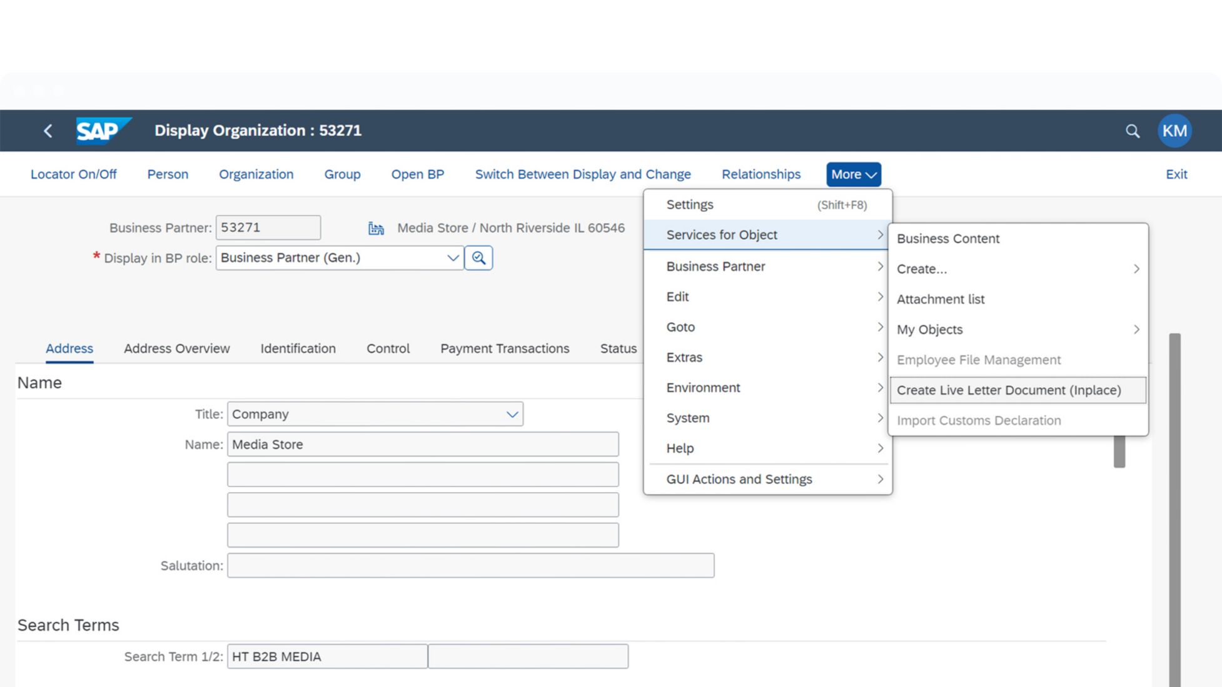Collapse the More menu button

point(853,175)
